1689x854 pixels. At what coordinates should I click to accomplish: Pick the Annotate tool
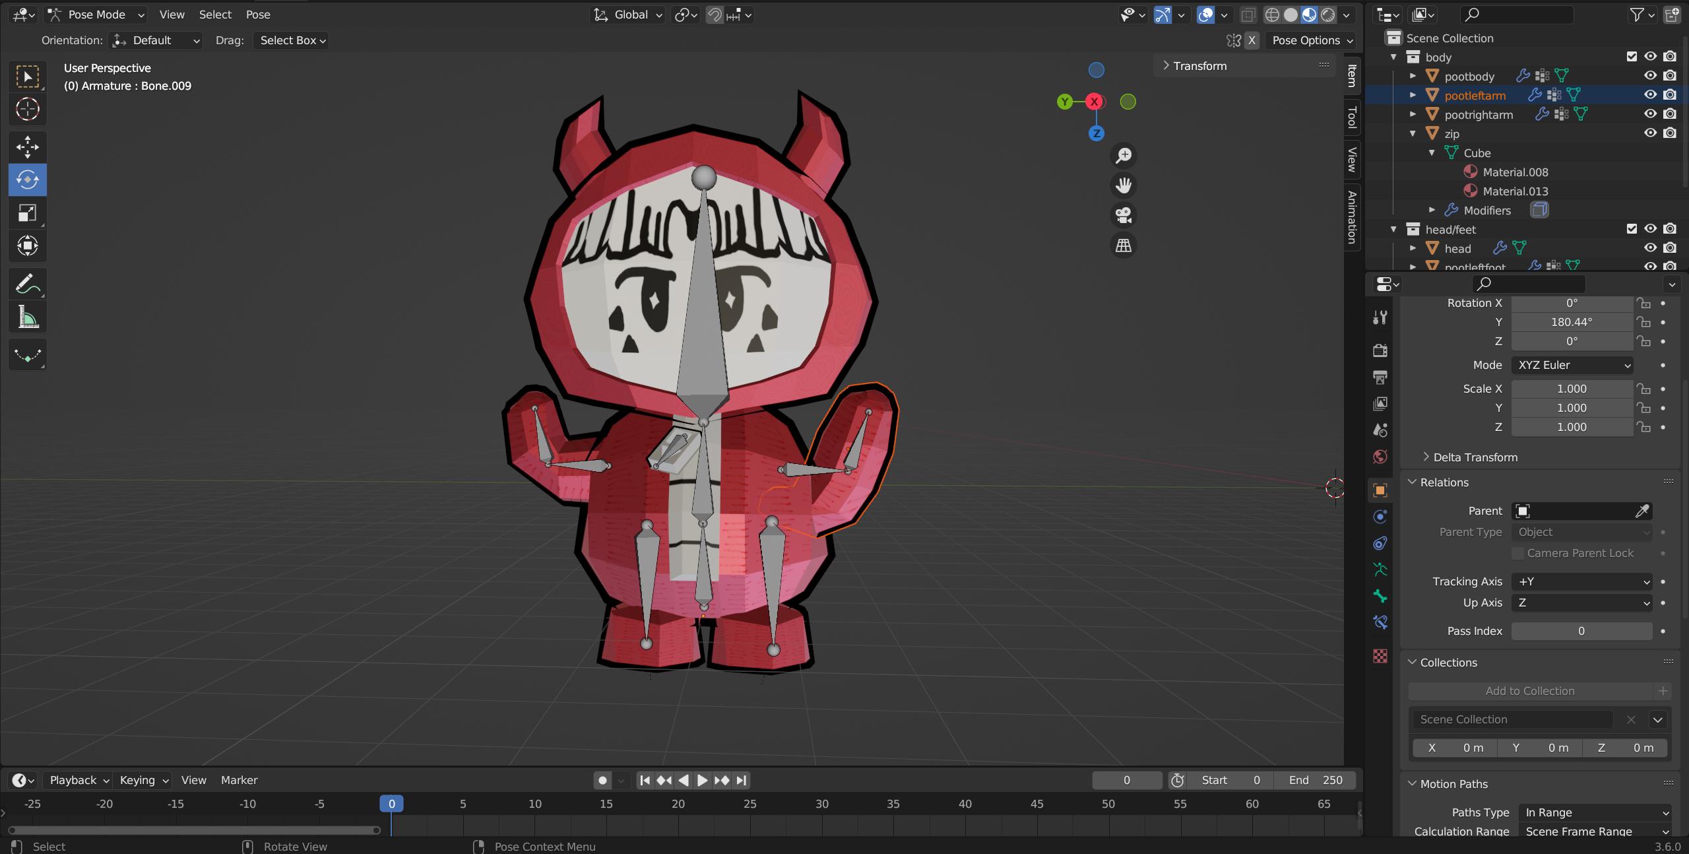pyautogui.click(x=27, y=284)
